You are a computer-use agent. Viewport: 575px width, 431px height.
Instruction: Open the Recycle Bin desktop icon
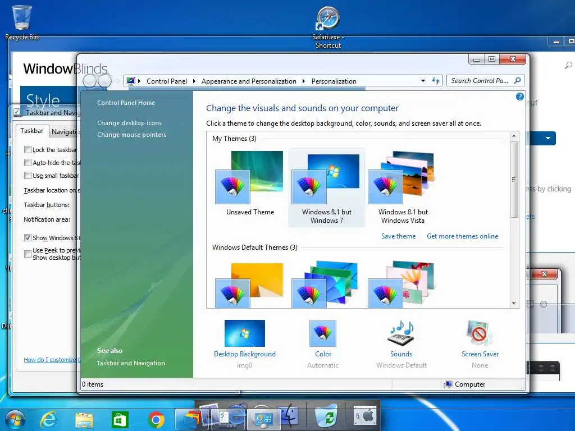click(22, 22)
